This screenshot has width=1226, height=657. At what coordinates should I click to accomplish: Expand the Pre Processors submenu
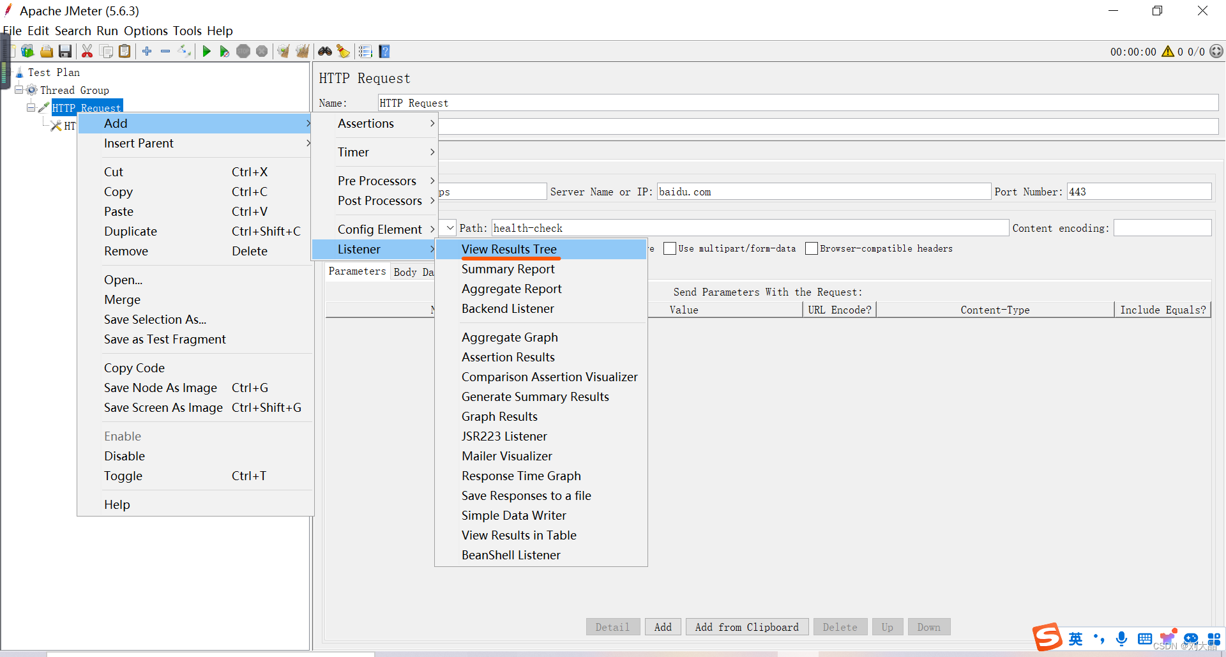pos(375,181)
